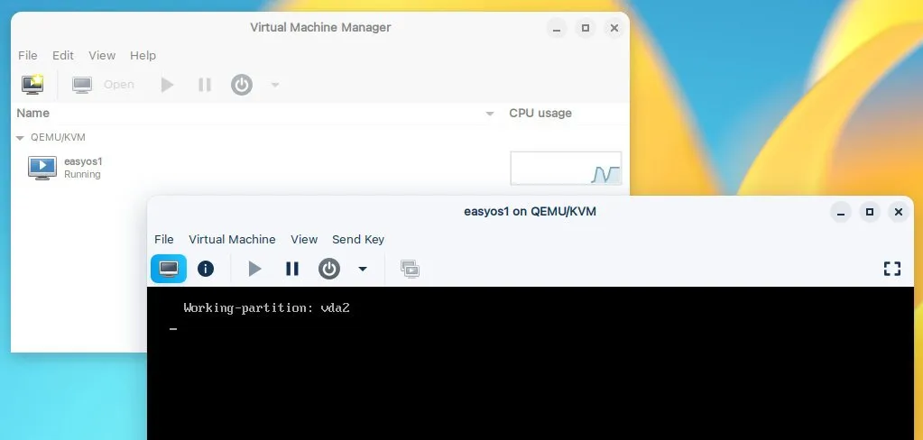This screenshot has height=440, width=923.
Task: Click the easyos1 CPU usage graph
Action: point(566,169)
